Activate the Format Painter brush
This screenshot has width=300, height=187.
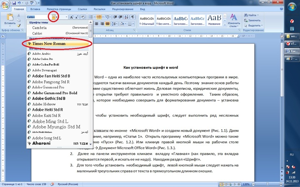pyautogui.click(x=19, y=25)
